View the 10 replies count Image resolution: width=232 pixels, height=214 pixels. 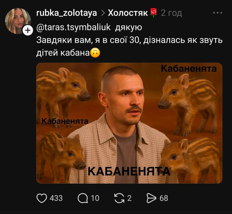pos(95,198)
